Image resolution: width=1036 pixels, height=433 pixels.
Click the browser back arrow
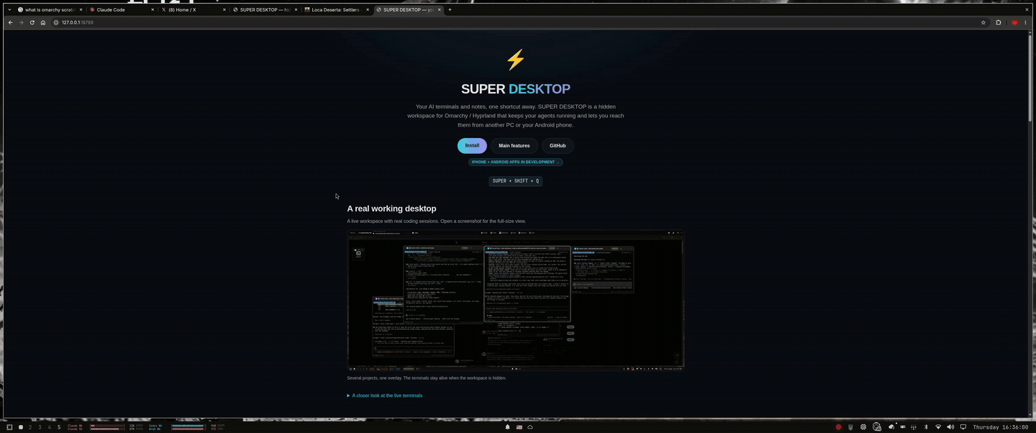coord(10,22)
